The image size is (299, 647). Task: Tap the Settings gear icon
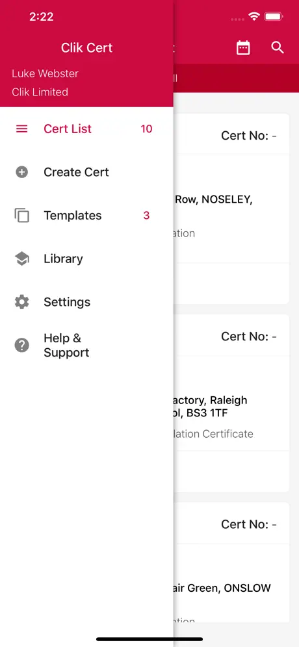coord(21,302)
